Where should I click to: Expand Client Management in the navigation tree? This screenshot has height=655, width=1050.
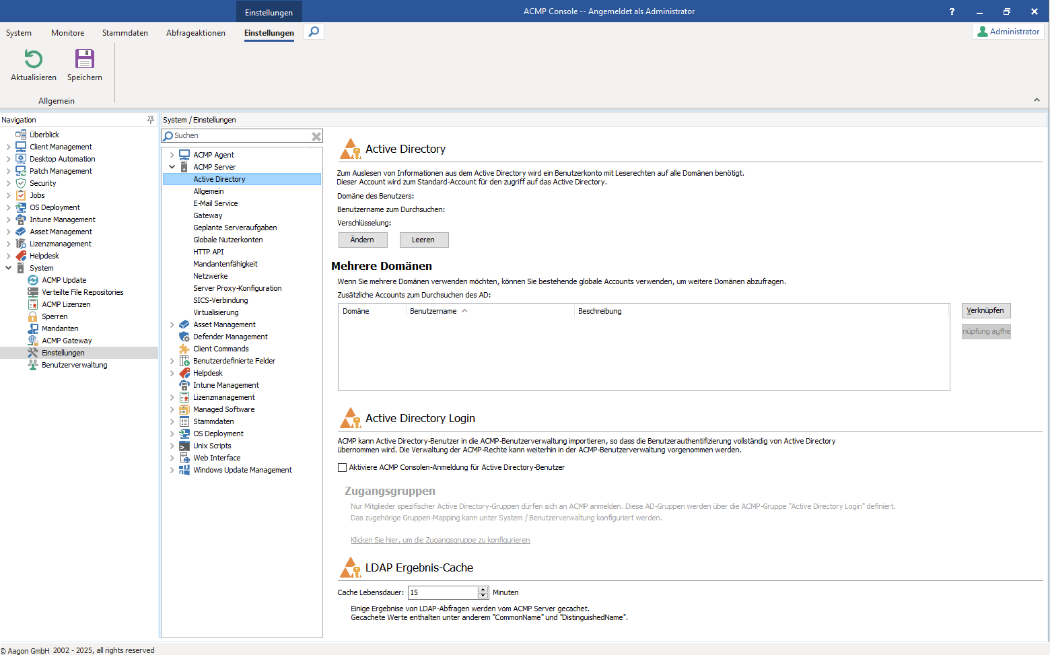[x=9, y=146]
